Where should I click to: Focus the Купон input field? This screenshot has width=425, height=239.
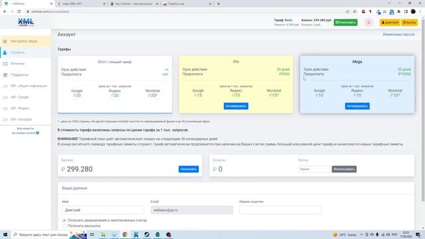314,169
